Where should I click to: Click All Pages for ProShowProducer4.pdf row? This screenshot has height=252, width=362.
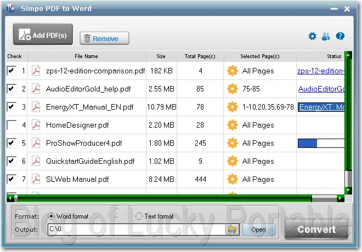258,143
